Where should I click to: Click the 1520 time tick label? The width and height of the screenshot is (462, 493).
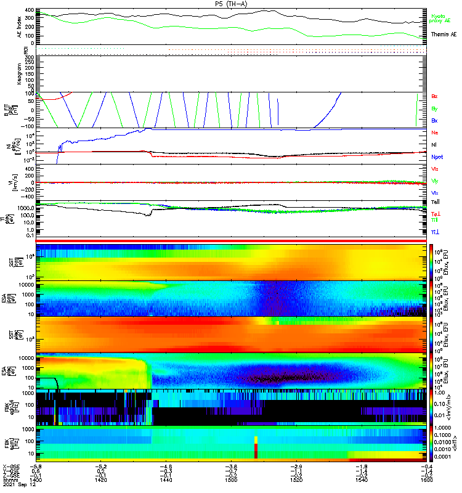296,480
